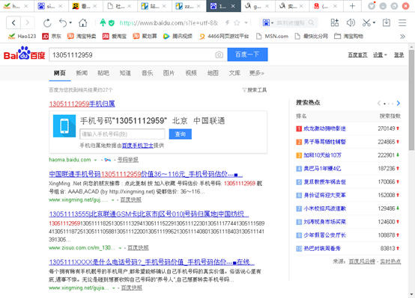The height and width of the screenshot is (298, 415).
Task: Open Hao123 bookmark
Action: (x=22, y=36)
